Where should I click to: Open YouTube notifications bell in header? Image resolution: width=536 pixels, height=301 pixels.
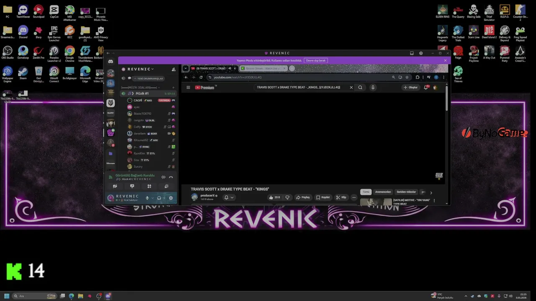click(x=426, y=87)
